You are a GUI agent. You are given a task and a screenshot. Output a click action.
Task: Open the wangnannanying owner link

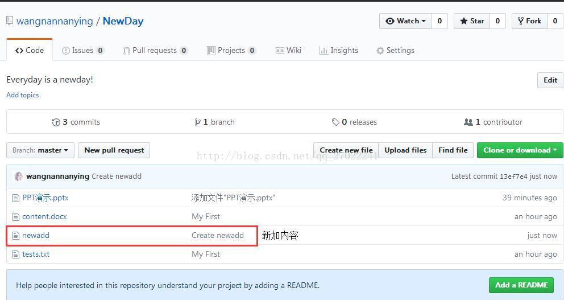click(55, 21)
